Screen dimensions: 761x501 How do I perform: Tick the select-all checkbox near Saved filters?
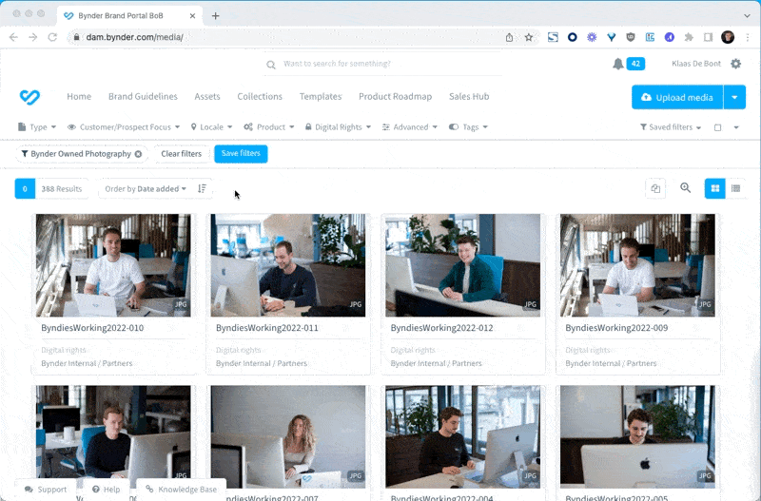pyautogui.click(x=717, y=127)
